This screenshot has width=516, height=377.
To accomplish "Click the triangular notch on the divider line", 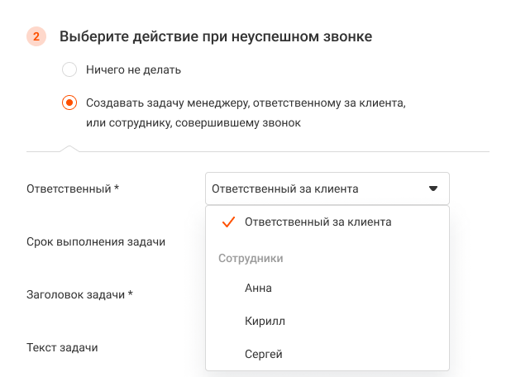I will (69, 149).
